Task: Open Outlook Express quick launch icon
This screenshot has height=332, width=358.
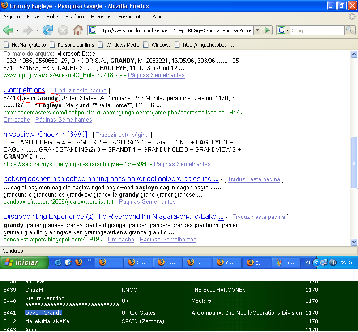Action: click(x=68, y=262)
